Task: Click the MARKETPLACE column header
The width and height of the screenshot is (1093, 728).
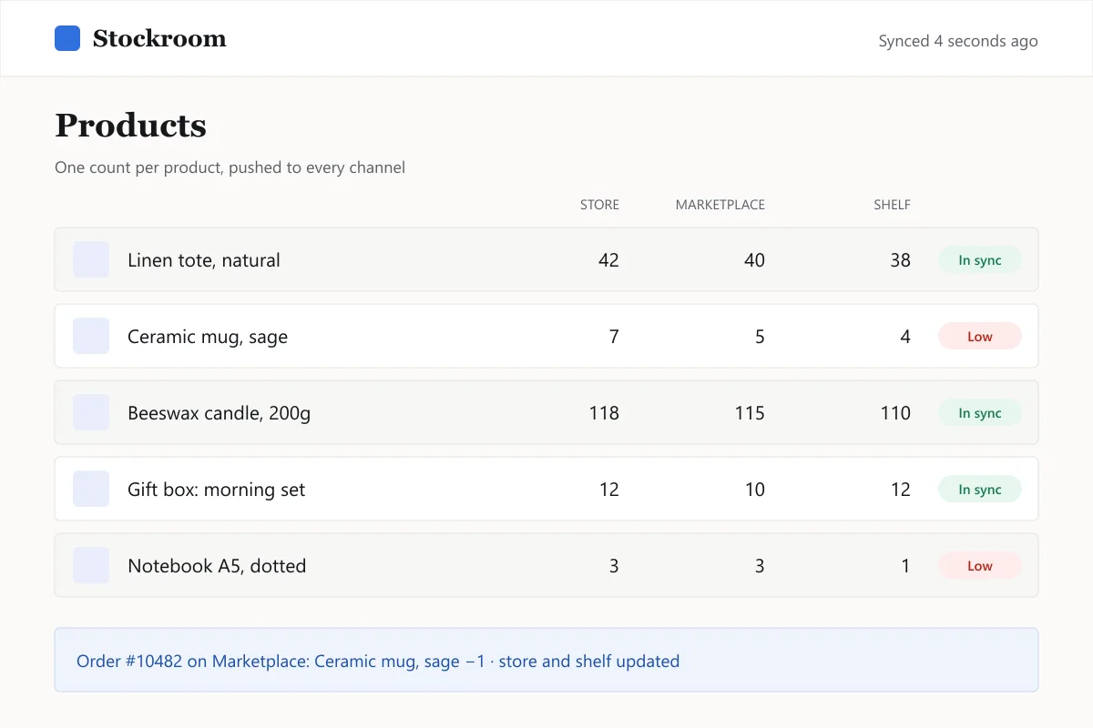Action: [x=720, y=205]
